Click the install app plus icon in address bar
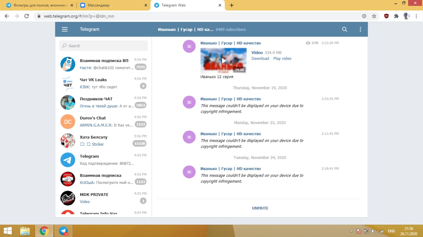The height and width of the screenshot is (237, 423). pos(364,16)
